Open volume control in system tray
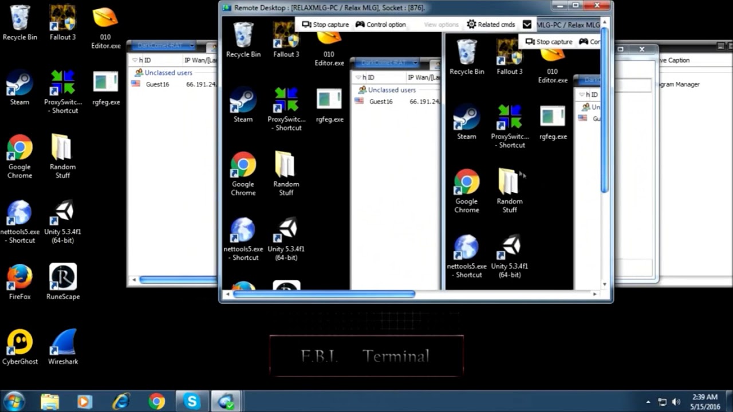Image resolution: width=733 pixels, height=412 pixels. (676, 402)
